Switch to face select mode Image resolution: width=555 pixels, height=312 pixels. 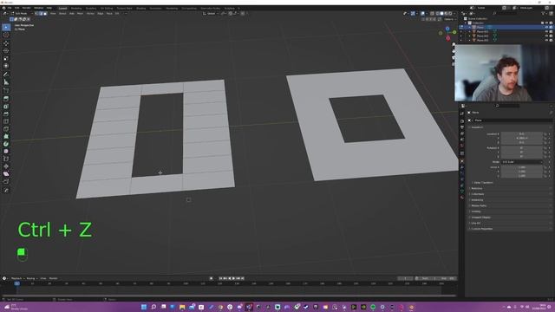pyautogui.click(x=45, y=14)
